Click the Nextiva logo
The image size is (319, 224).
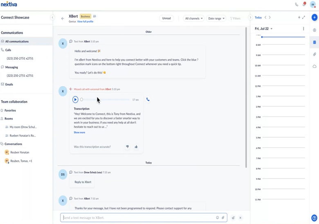pyautogui.click(x=9, y=4)
